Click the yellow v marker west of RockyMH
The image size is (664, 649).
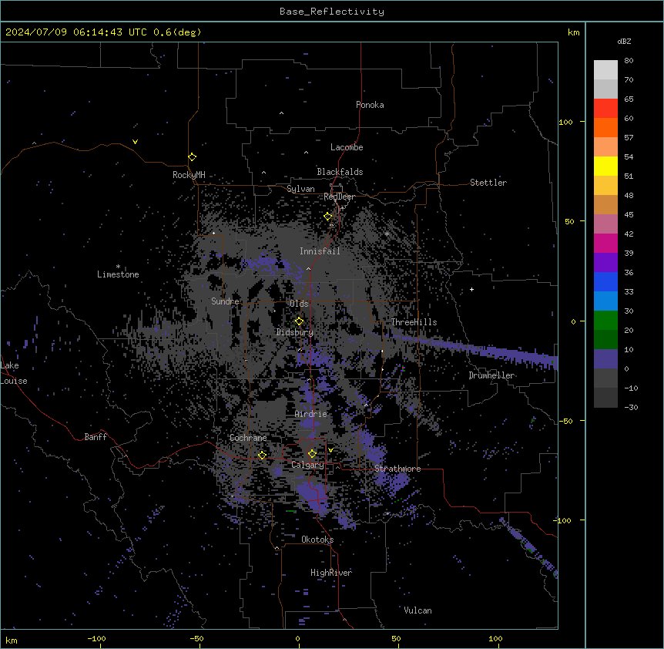135,142
